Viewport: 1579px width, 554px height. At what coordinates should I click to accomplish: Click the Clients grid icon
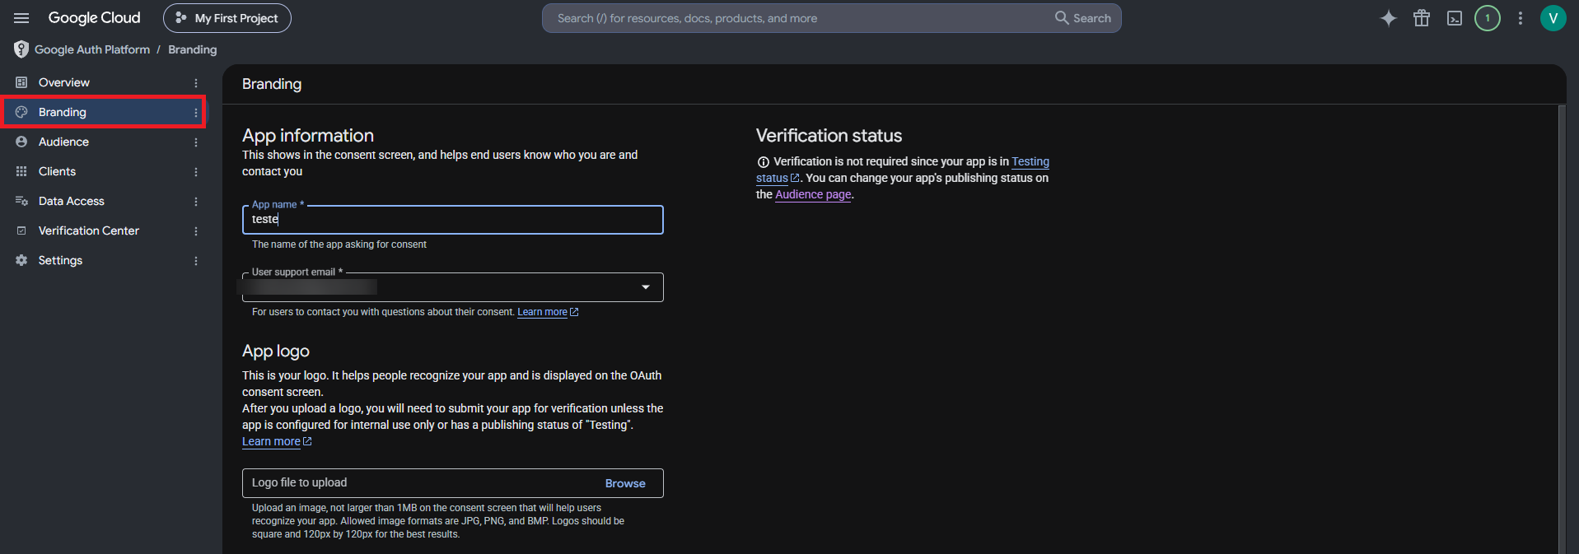[21, 171]
